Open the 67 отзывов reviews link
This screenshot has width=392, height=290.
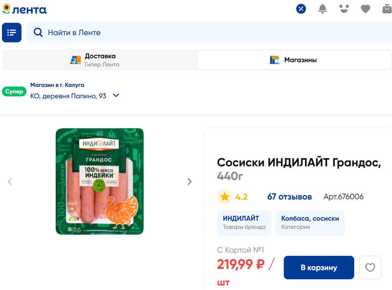click(x=289, y=197)
